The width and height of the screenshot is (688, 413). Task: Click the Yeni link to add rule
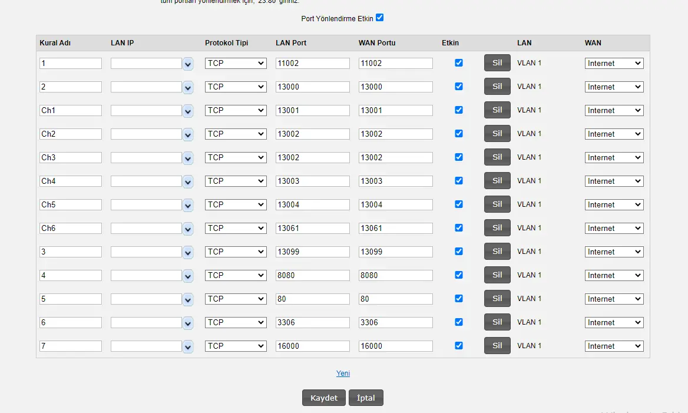point(343,374)
